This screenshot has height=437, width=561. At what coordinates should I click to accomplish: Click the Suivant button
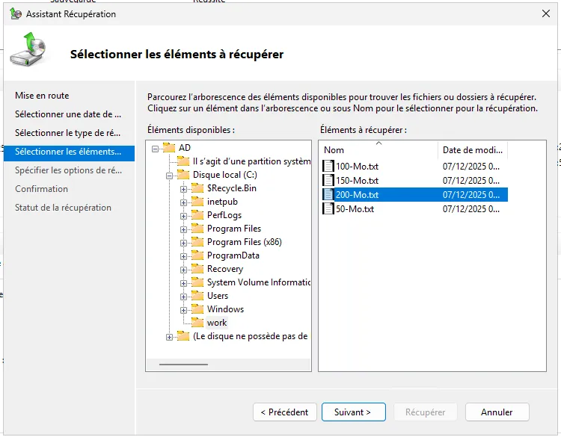[353, 412]
